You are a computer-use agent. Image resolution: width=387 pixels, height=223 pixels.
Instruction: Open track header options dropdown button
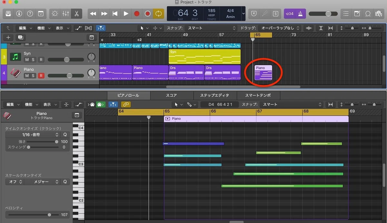(x=92, y=38)
